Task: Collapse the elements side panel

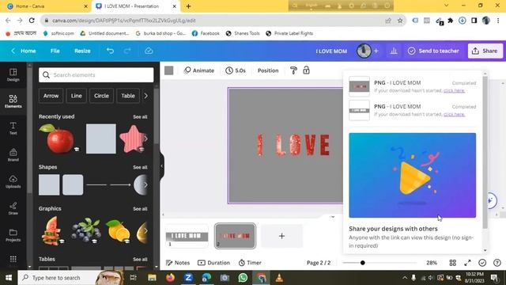Action: pos(161,166)
